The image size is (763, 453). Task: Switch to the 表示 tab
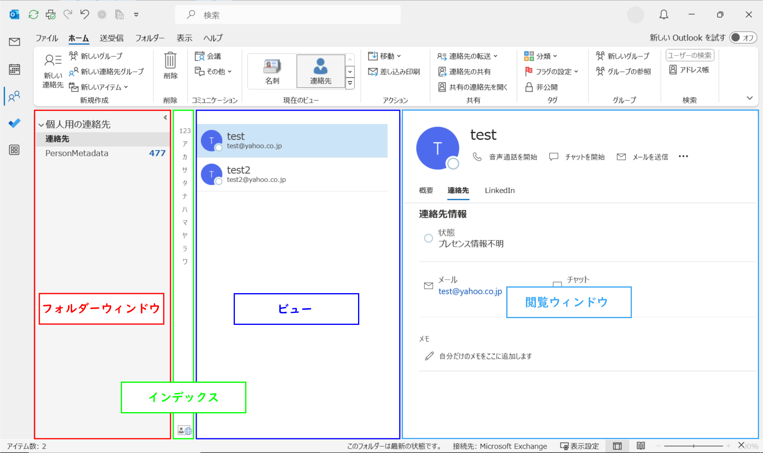[x=184, y=38]
